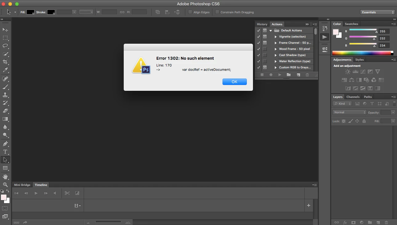The width and height of the screenshot is (397, 225).
Task: Select the Zoom tool
Action: pyautogui.click(x=5, y=185)
